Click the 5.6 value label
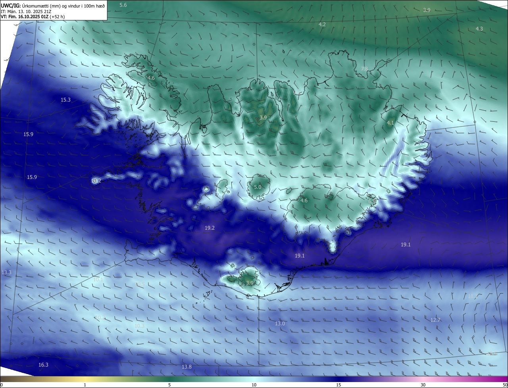Image resolution: width=508 pixels, height=388 pixels. (123, 5)
